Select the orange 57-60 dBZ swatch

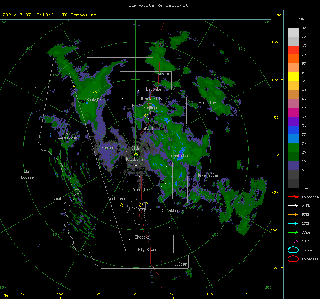click(293, 59)
